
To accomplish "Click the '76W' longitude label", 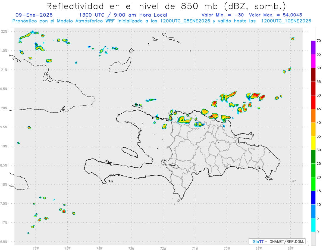I will pos(36,248).
